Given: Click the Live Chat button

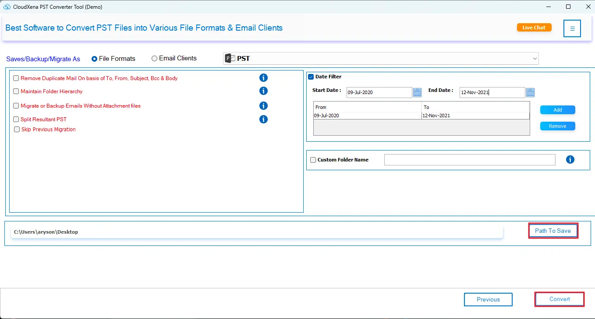Looking at the screenshot, I should coord(534,28).
